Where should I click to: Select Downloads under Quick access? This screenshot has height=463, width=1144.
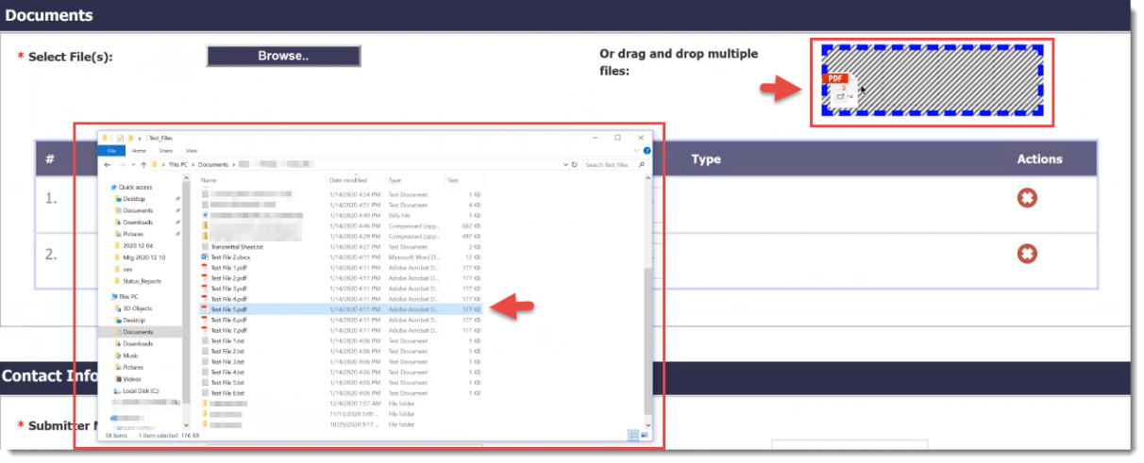coord(138,222)
